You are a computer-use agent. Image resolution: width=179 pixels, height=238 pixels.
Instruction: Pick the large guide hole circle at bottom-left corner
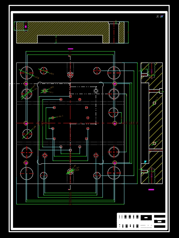pos(27,173)
